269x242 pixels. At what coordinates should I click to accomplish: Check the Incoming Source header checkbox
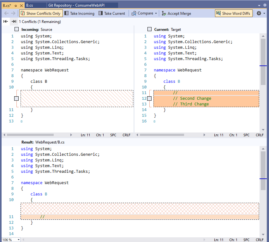[17, 29]
